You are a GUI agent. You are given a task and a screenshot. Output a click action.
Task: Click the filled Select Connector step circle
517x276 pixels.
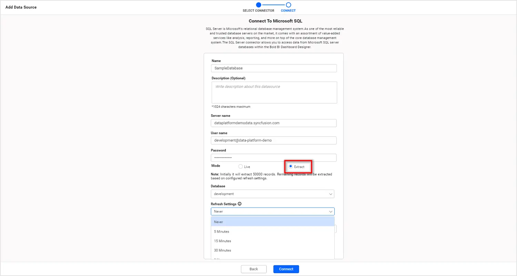coord(258,5)
